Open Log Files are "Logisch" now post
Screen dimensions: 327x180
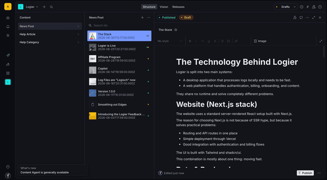(119, 82)
